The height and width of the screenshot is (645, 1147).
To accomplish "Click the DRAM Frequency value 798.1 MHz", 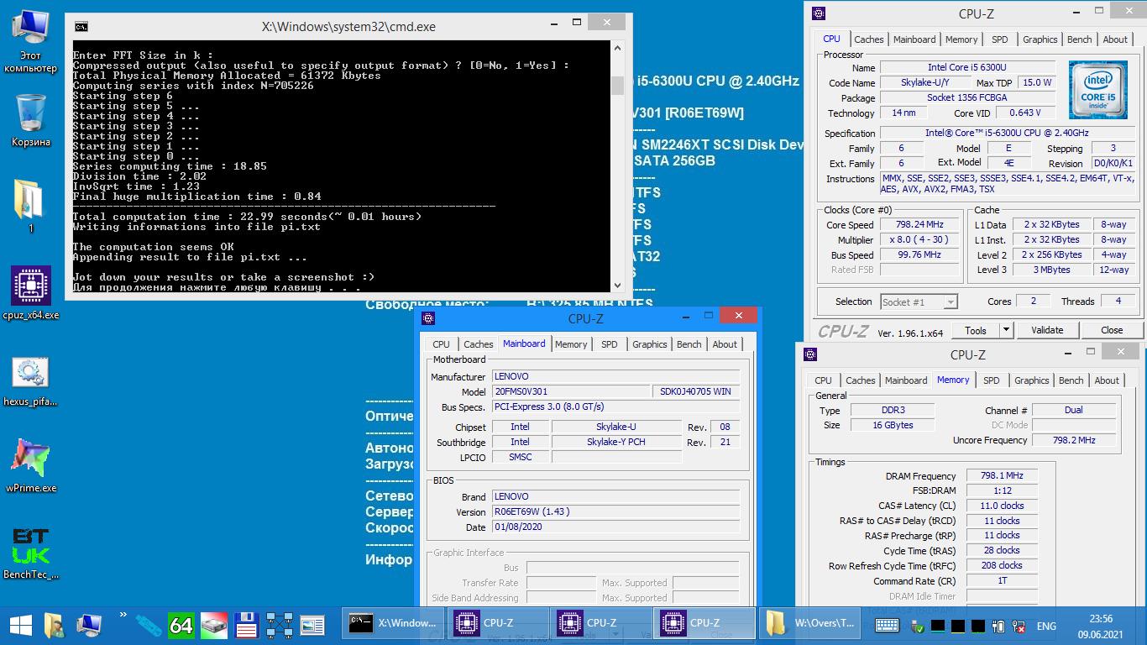I will (1001, 476).
